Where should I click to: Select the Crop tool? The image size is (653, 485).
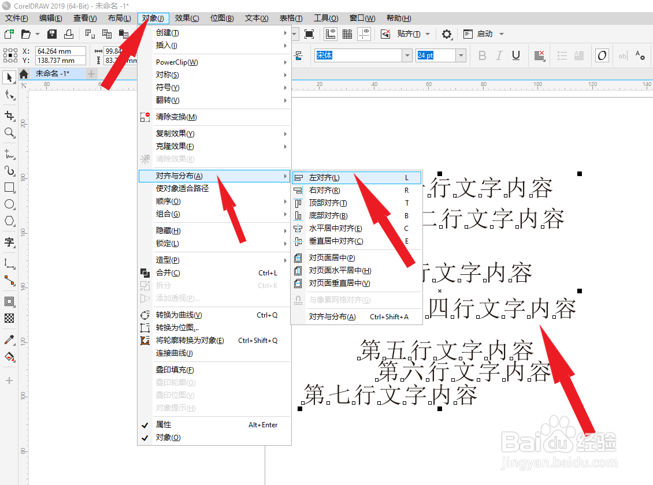(8, 115)
